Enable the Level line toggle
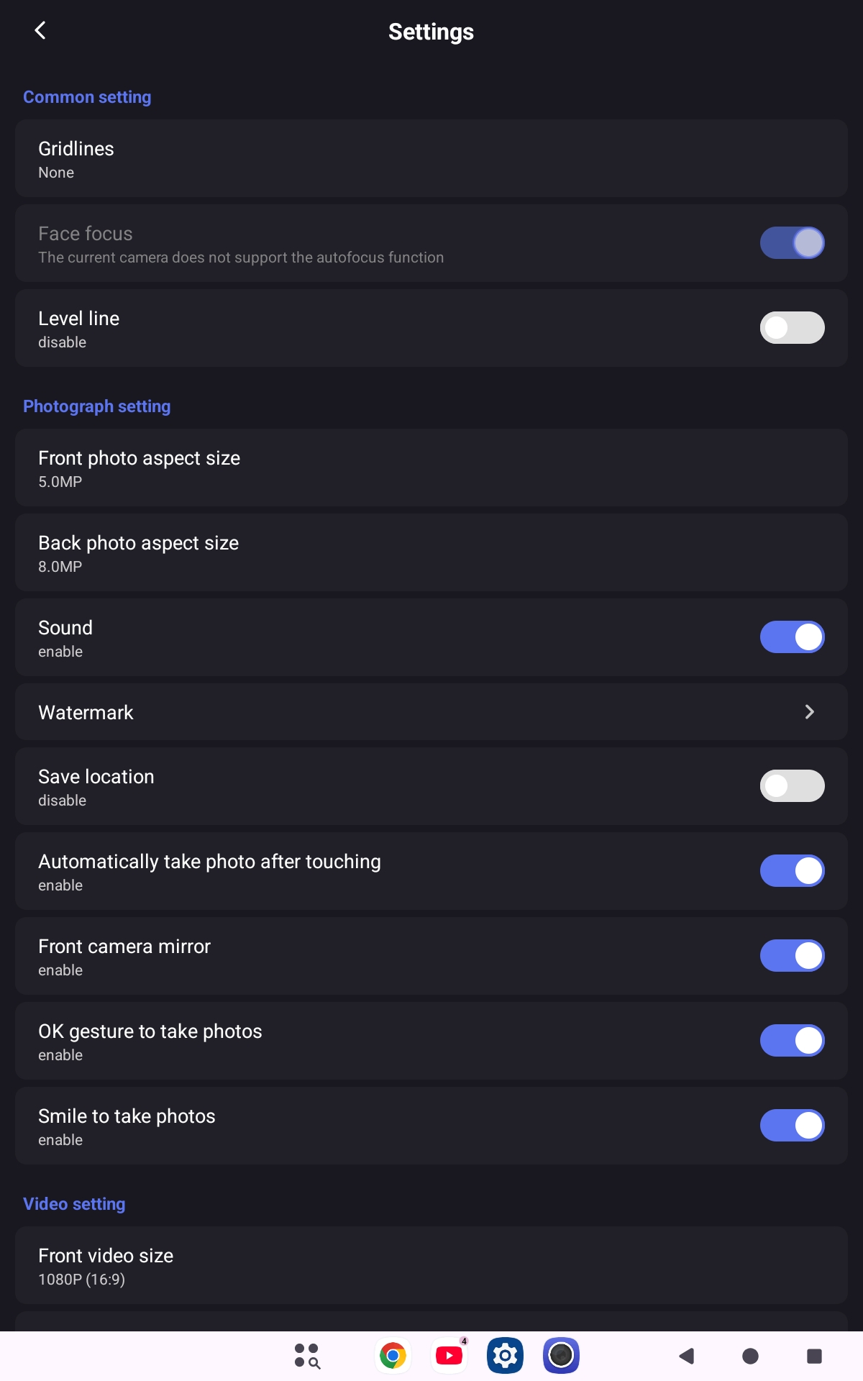The image size is (863, 1381). coord(792,328)
